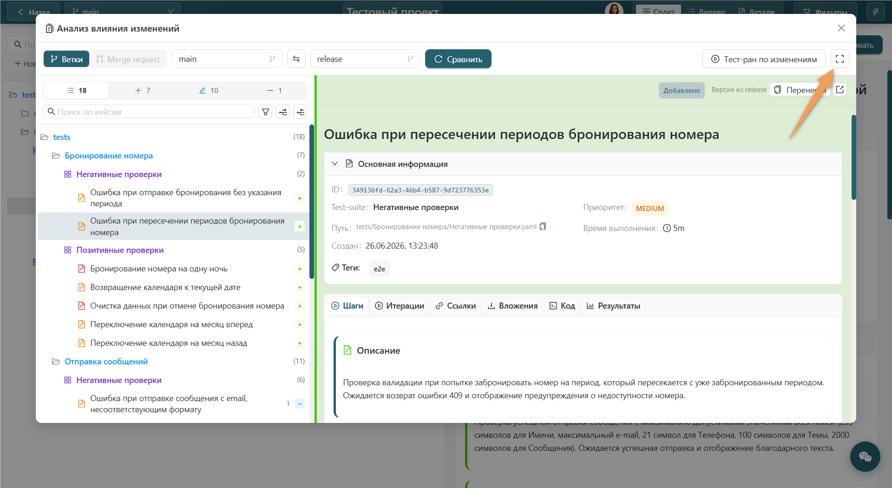Click the e2e tag
The height and width of the screenshot is (488, 892).
point(380,269)
